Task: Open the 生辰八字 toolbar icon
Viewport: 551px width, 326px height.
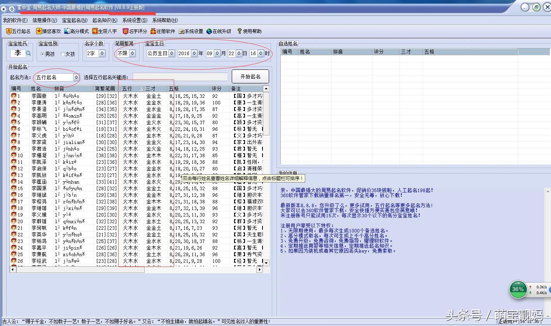Action: click(95, 31)
